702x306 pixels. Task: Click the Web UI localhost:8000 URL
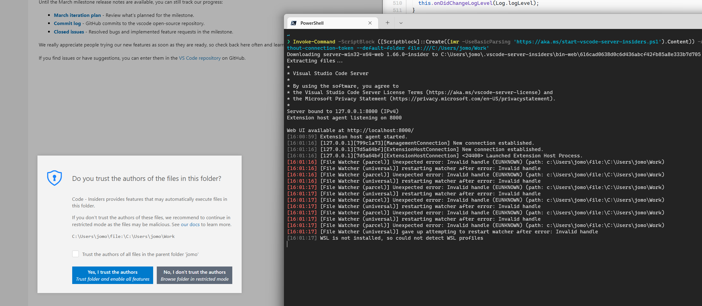click(x=380, y=130)
